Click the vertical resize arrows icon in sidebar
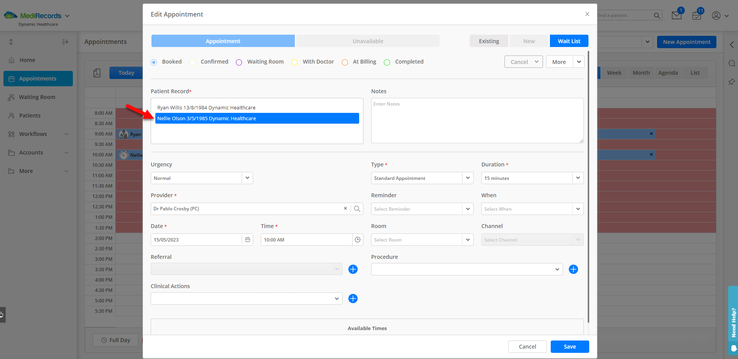 click(x=11, y=42)
